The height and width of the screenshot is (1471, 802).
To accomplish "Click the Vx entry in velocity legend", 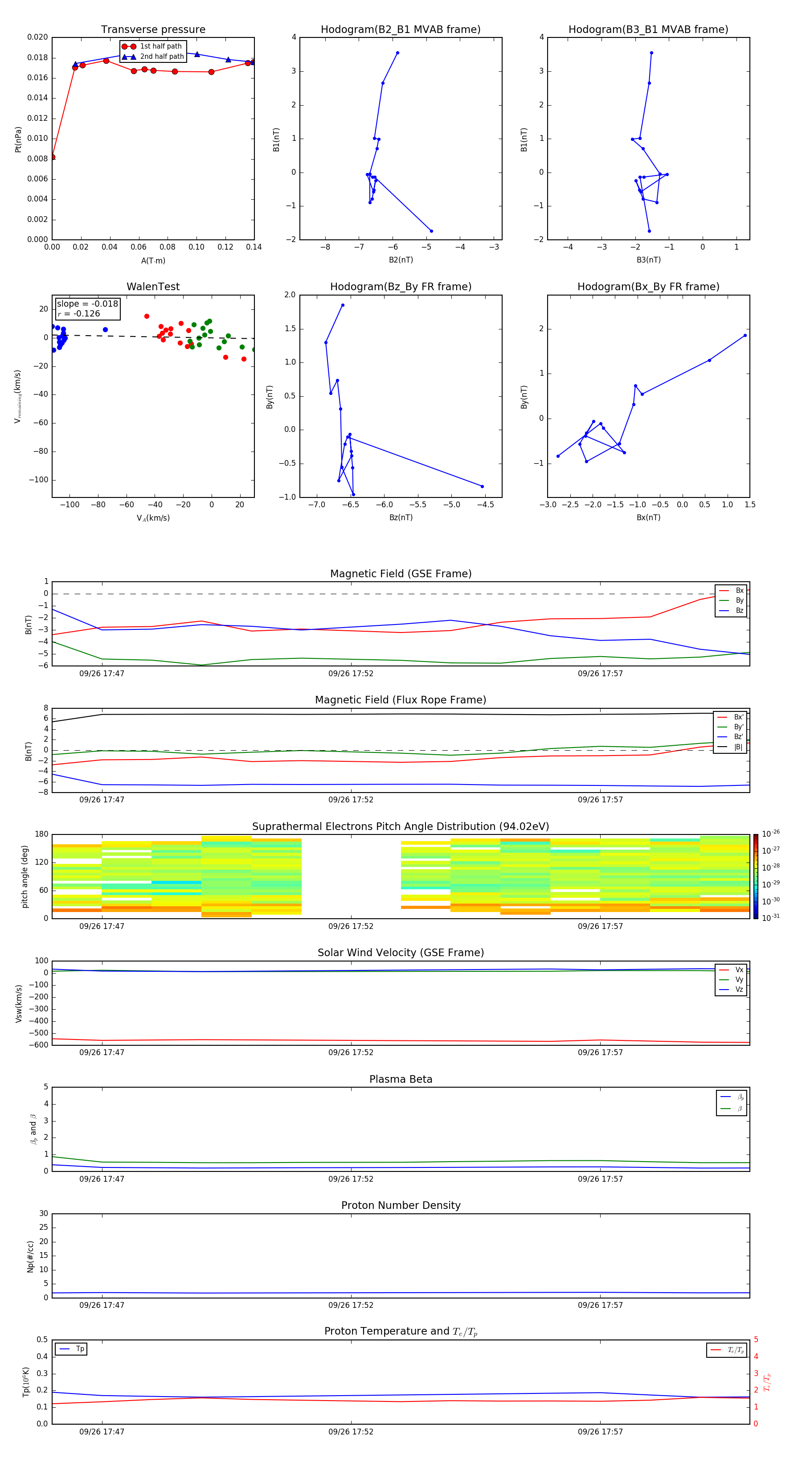I will click(731, 970).
